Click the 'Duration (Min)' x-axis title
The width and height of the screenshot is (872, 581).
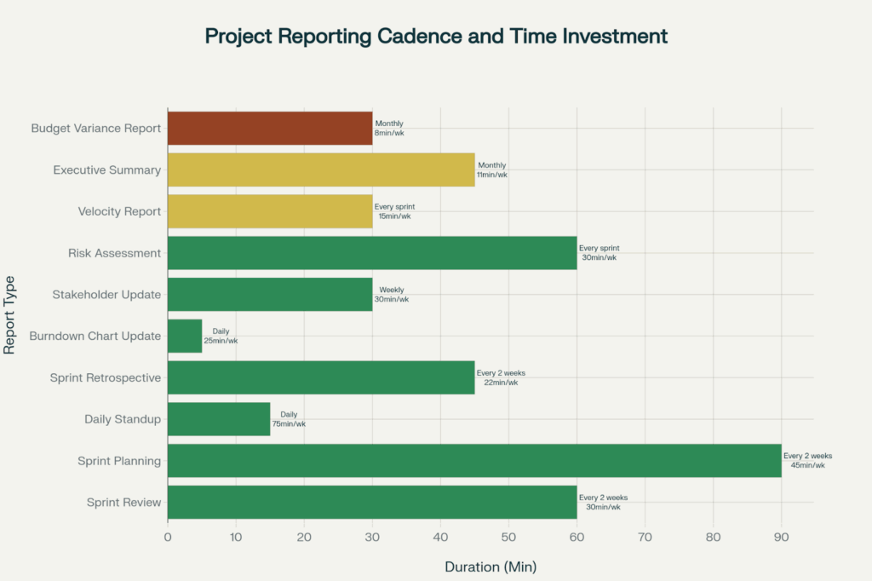490,566
